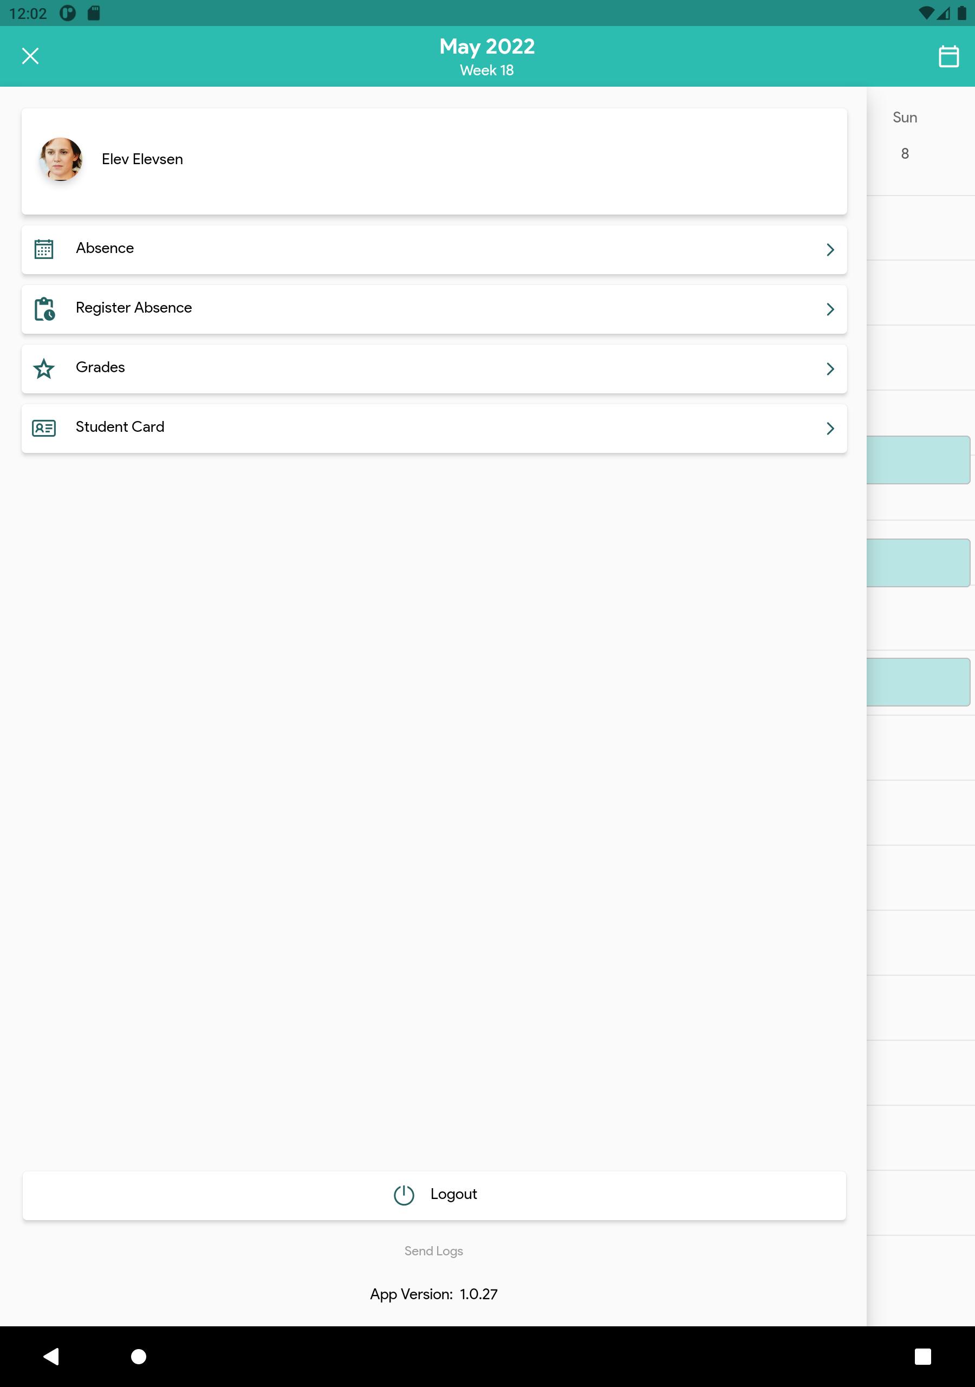Tap the Absence calendar grid icon
The image size is (975, 1387).
43,249
